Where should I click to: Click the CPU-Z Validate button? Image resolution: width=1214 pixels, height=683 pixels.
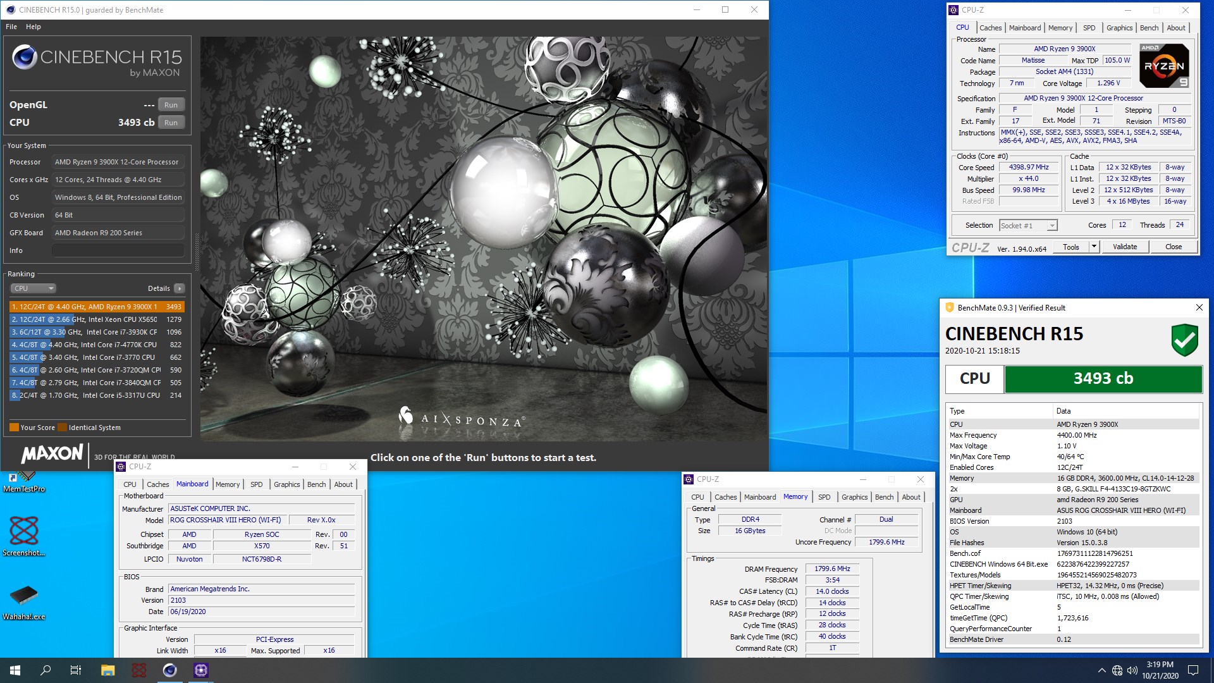tap(1125, 247)
